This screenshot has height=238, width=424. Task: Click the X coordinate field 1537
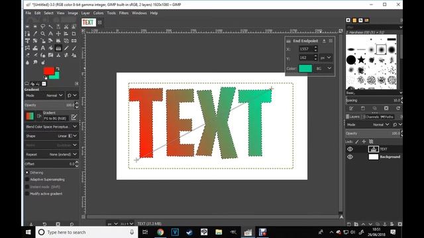pos(306,49)
